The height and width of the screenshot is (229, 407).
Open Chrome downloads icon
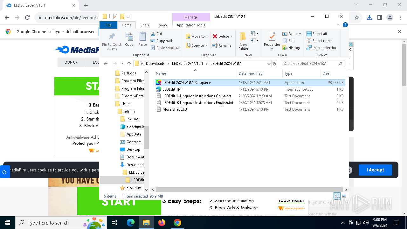click(x=369, y=18)
